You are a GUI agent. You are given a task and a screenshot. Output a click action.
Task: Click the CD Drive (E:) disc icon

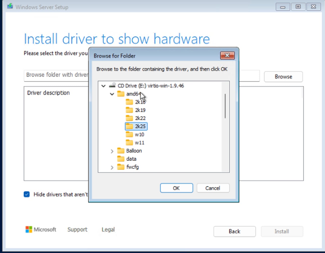(112, 86)
